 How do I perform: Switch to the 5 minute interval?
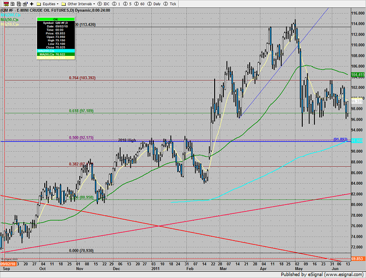click(x=130, y=4)
